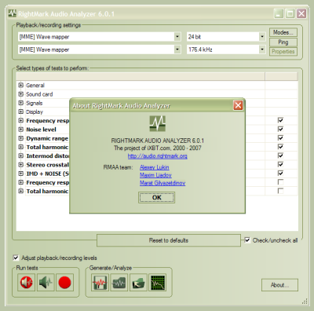Uncheck the Stereo crosstalk test checkbox
314x311 pixels.
pyautogui.click(x=280, y=164)
